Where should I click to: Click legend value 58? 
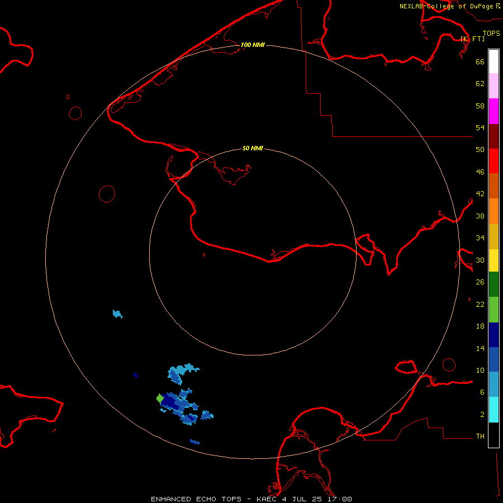pos(480,106)
